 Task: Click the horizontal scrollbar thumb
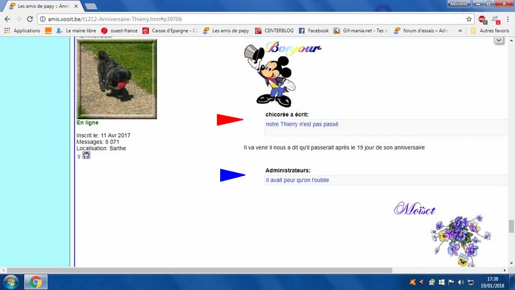click(x=200, y=270)
